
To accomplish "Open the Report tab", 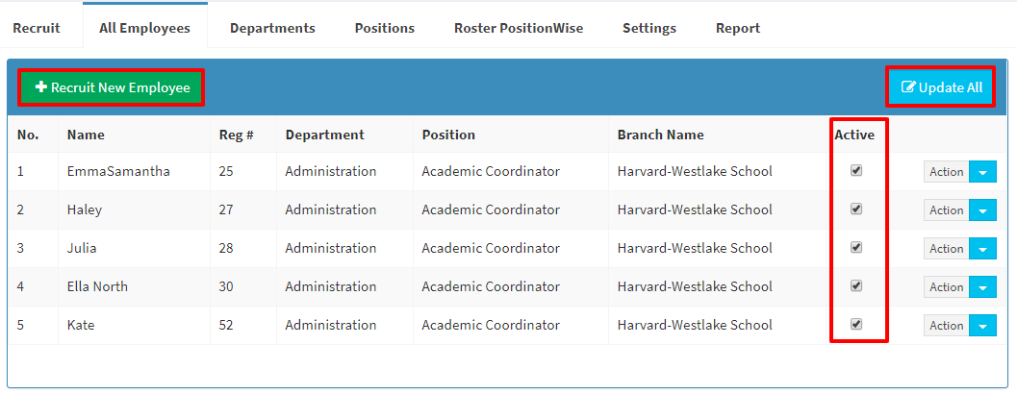I will pos(738,29).
